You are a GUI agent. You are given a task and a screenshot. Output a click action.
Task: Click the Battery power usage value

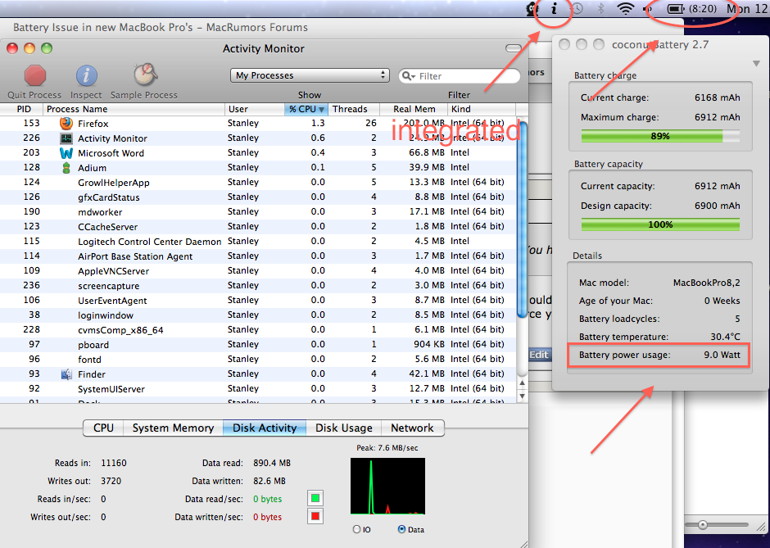point(722,355)
